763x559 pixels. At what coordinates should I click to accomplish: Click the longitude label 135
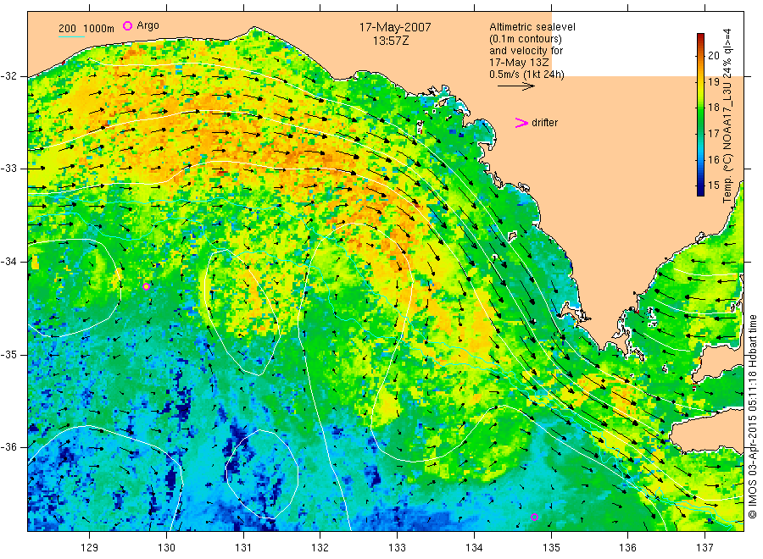click(551, 548)
